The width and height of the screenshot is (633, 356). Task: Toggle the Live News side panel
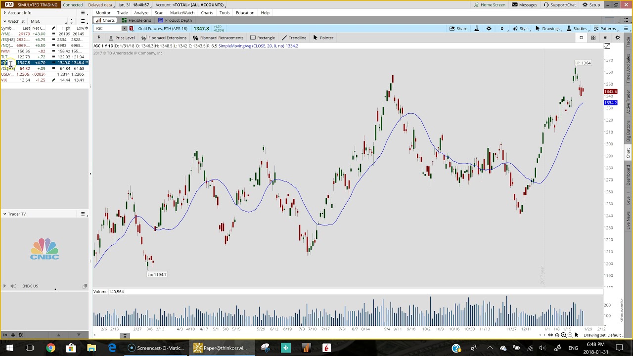pos(629,220)
